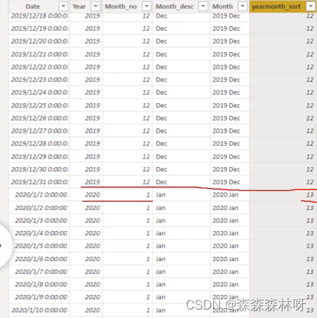Open the Month_desc column filter dropdown
The width and height of the screenshot is (317, 318).
(203, 6)
